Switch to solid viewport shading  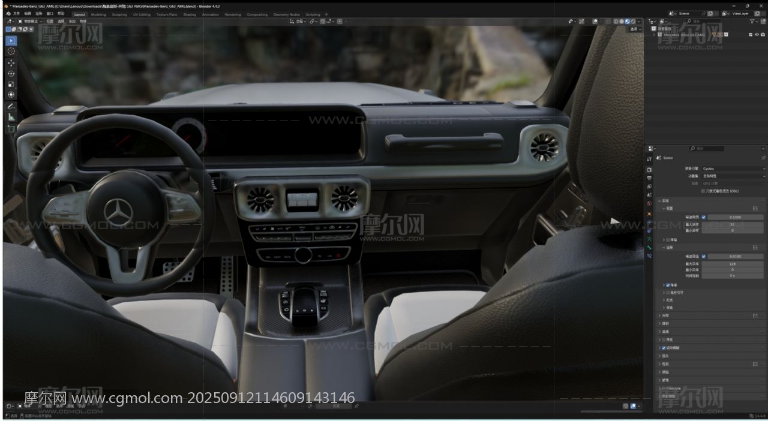622,22
